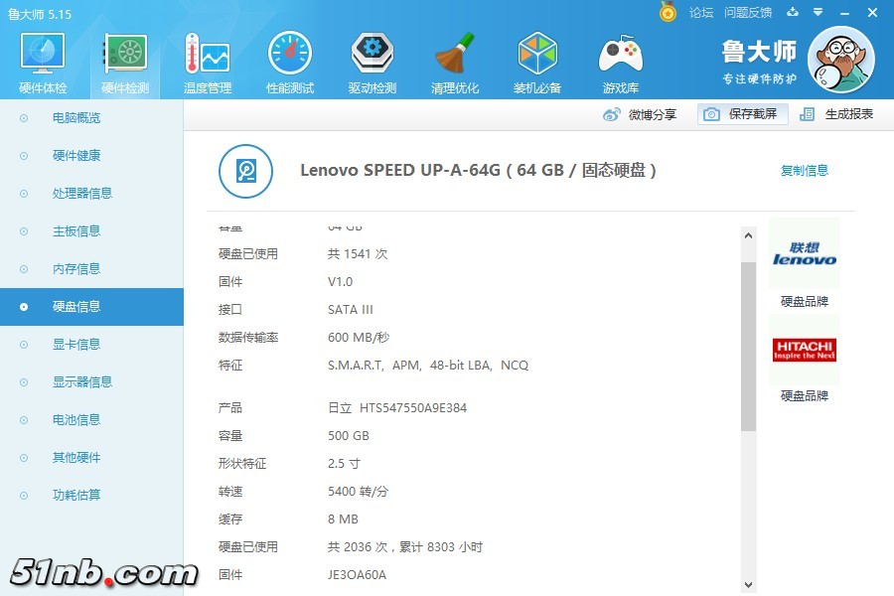
Task: Click the 硬盘品牌 label under the Lenovo logo
Action: coord(804,301)
